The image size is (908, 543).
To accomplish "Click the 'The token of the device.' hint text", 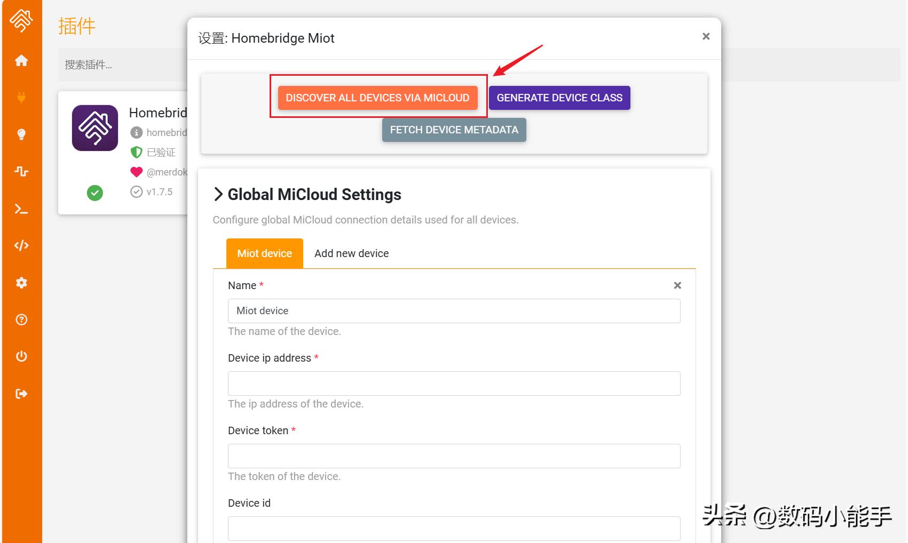I will tap(284, 476).
